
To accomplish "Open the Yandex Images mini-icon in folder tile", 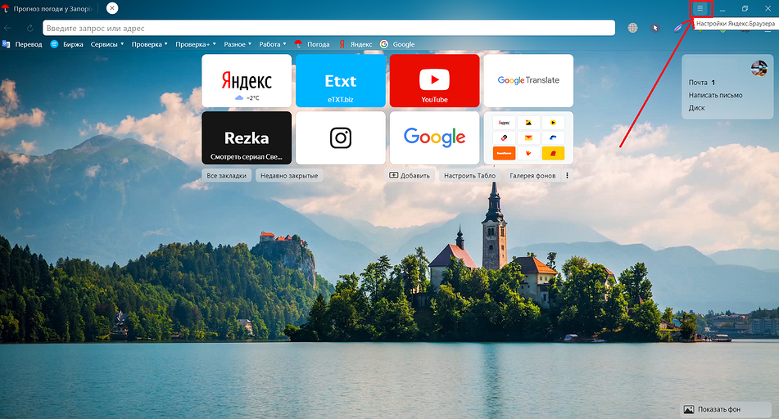I will [528, 123].
